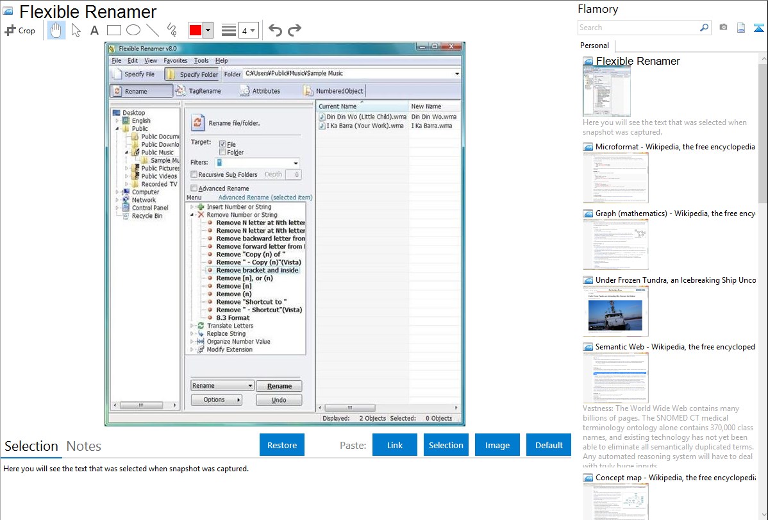Screen dimensions: 768x520
Task: Click the Flamory search field
Action: (638, 28)
